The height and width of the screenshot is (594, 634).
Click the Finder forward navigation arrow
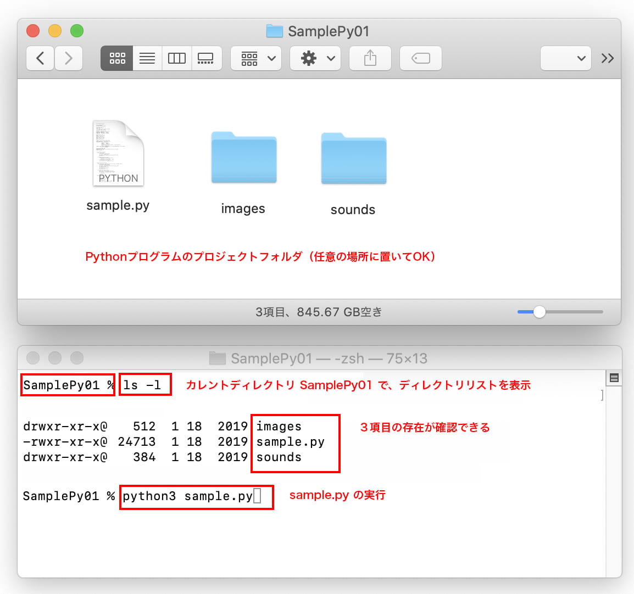[69, 58]
